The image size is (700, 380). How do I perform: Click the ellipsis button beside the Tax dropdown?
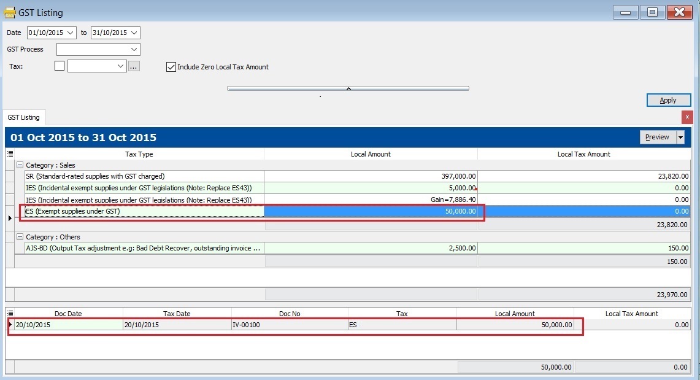tap(134, 66)
